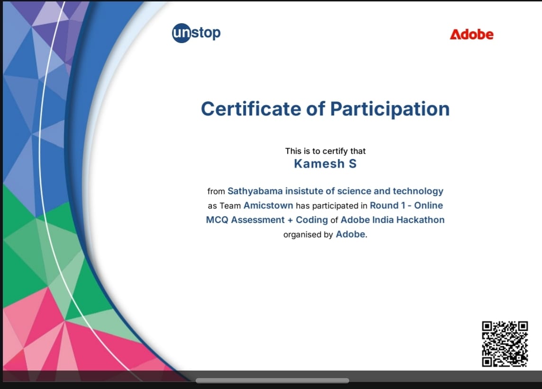542x389 pixels.
Task: Click the name 'Kamesh S'
Action: [x=325, y=164]
